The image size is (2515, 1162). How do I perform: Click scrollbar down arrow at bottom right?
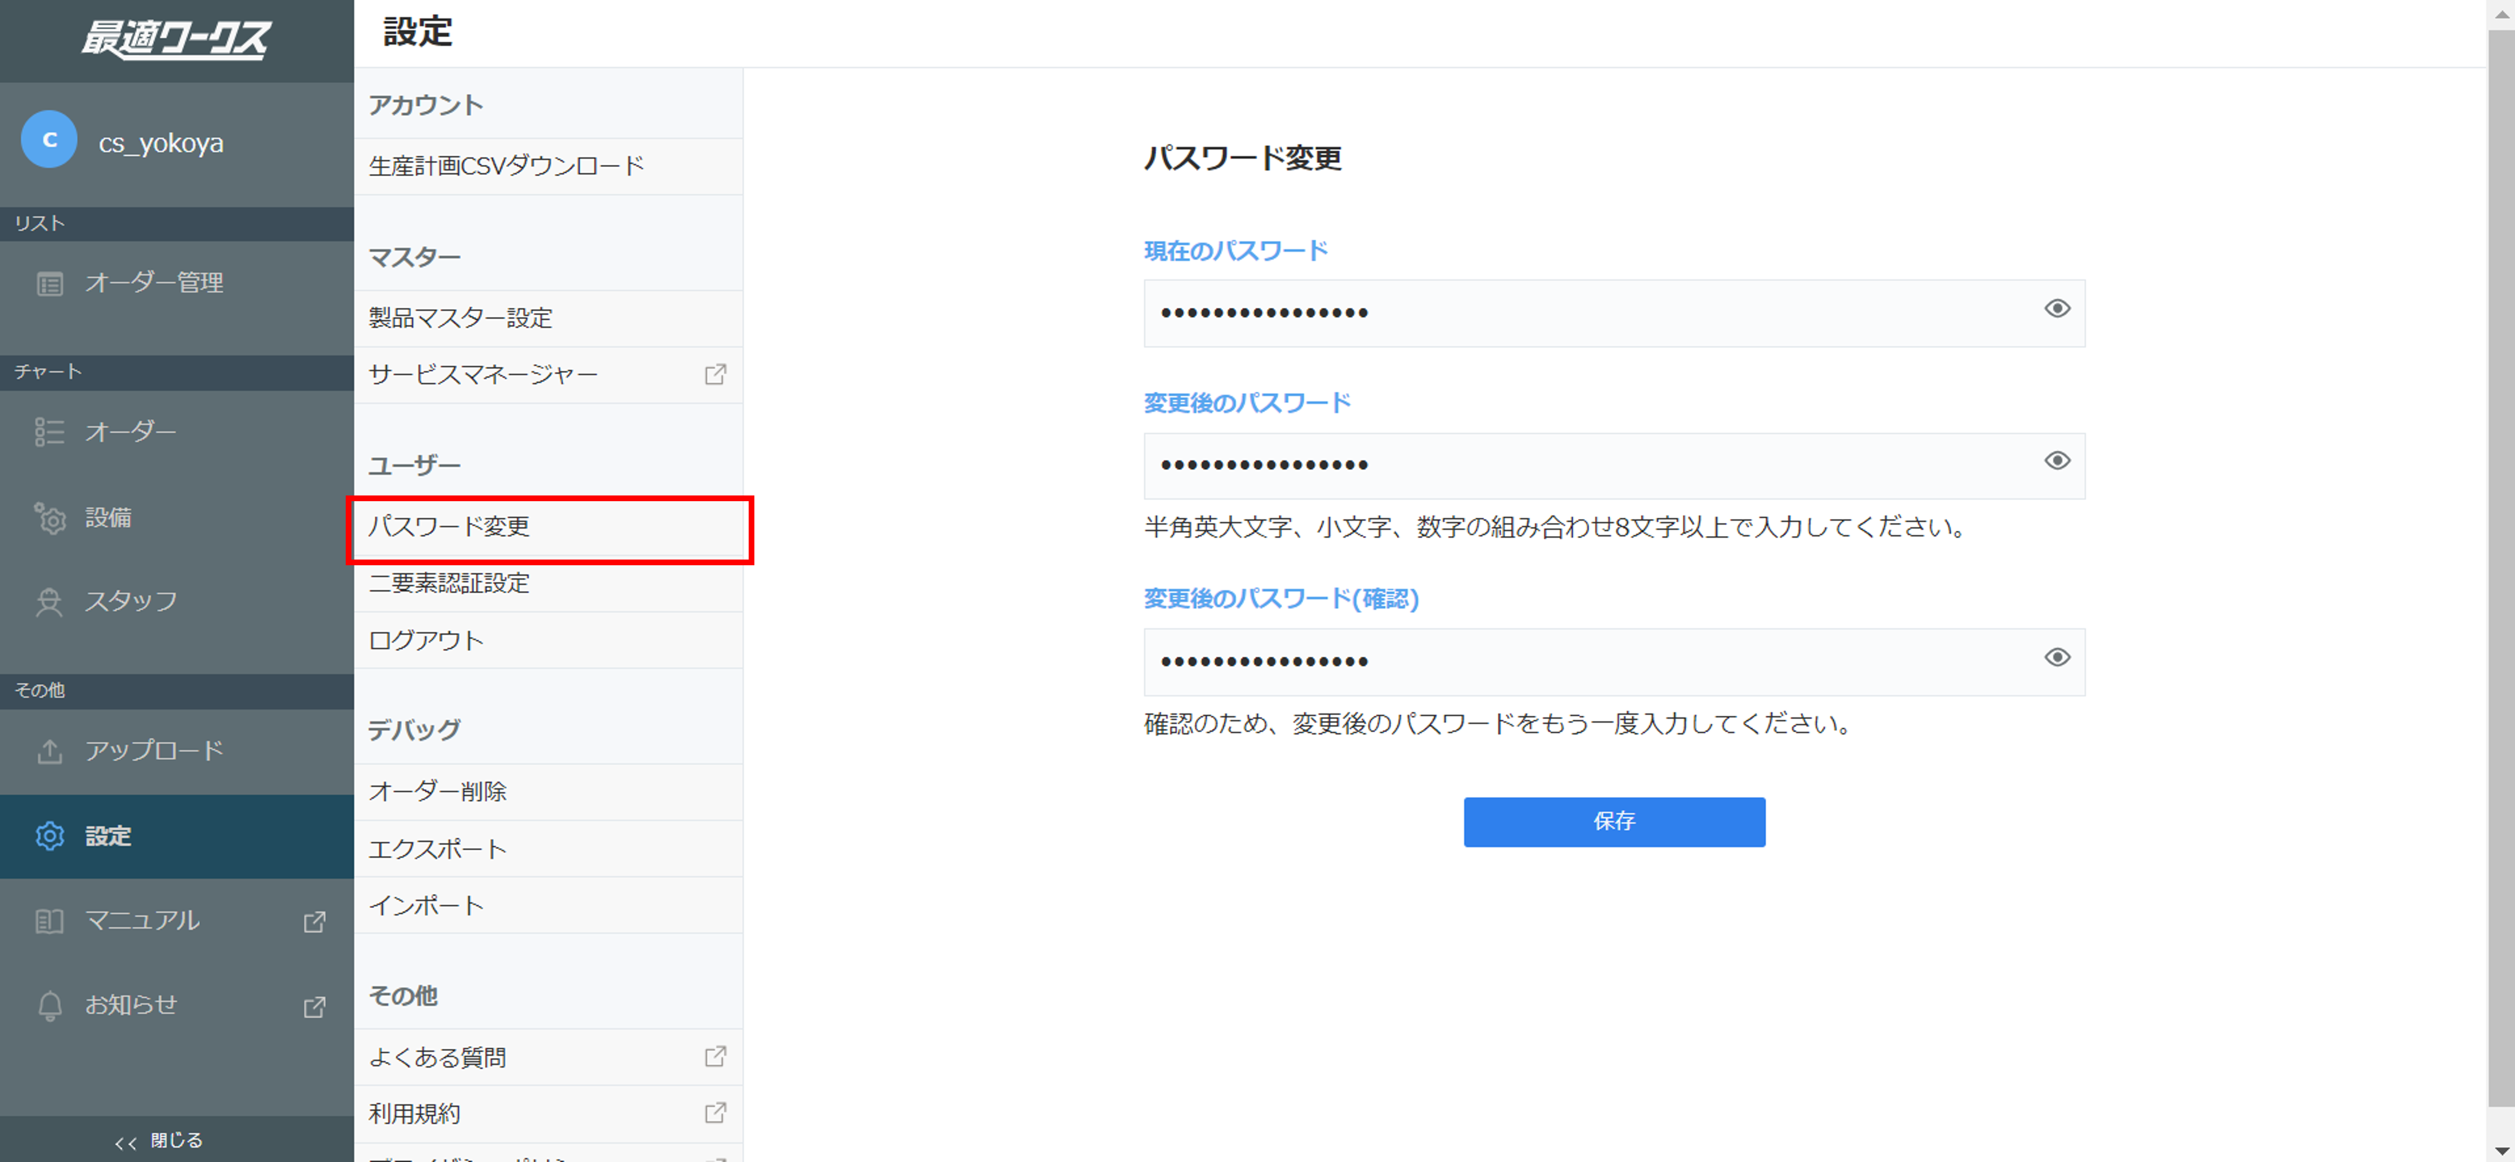click(x=2501, y=1151)
